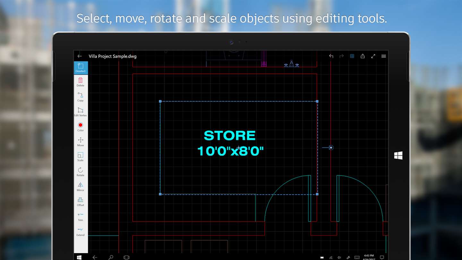Undo the last action
Image resolution: width=462 pixels, height=260 pixels.
pyautogui.click(x=331, y=56)
